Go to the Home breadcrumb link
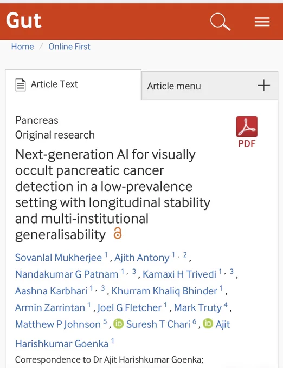 (x=23, y=47)
